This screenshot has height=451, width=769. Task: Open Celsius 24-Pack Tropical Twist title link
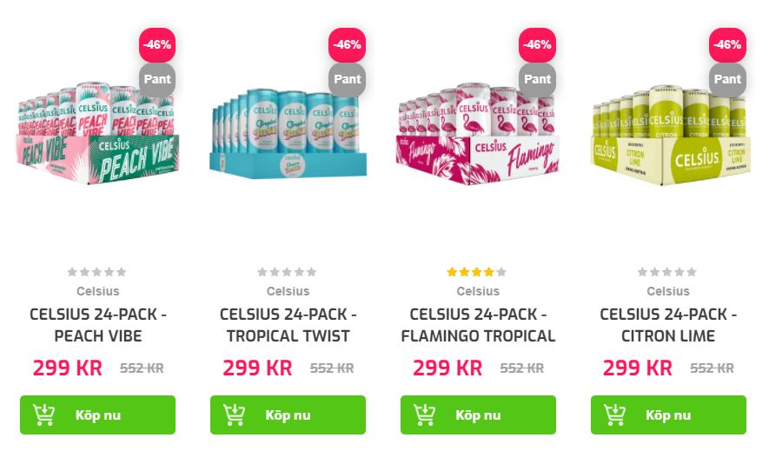coord(288,325)
